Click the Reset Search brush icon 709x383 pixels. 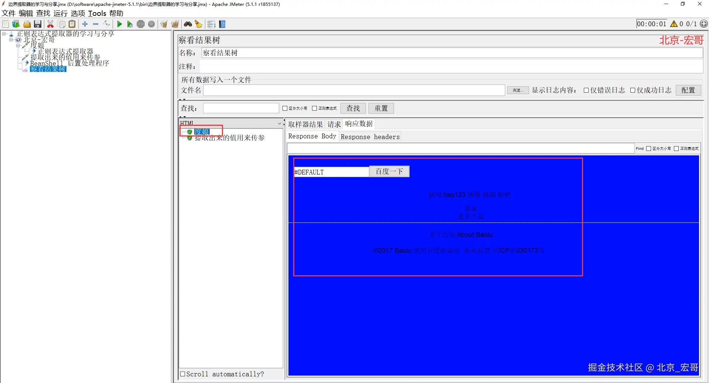click(x=199, y=24)
